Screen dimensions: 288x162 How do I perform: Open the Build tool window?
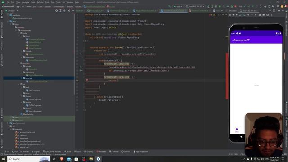point(68,152)
